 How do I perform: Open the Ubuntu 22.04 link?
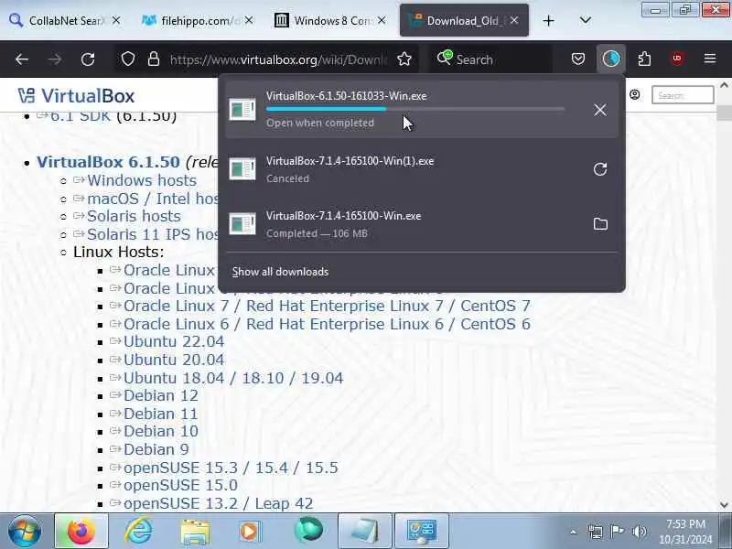174,341
